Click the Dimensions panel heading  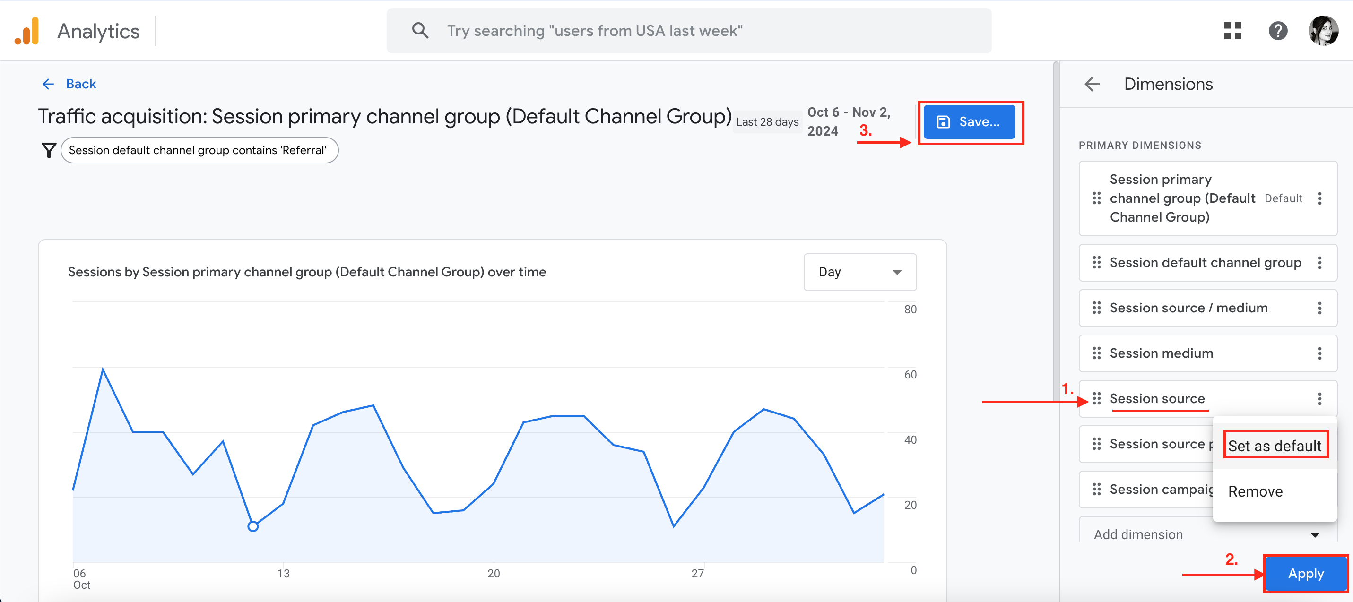[x=1168, y=84]
